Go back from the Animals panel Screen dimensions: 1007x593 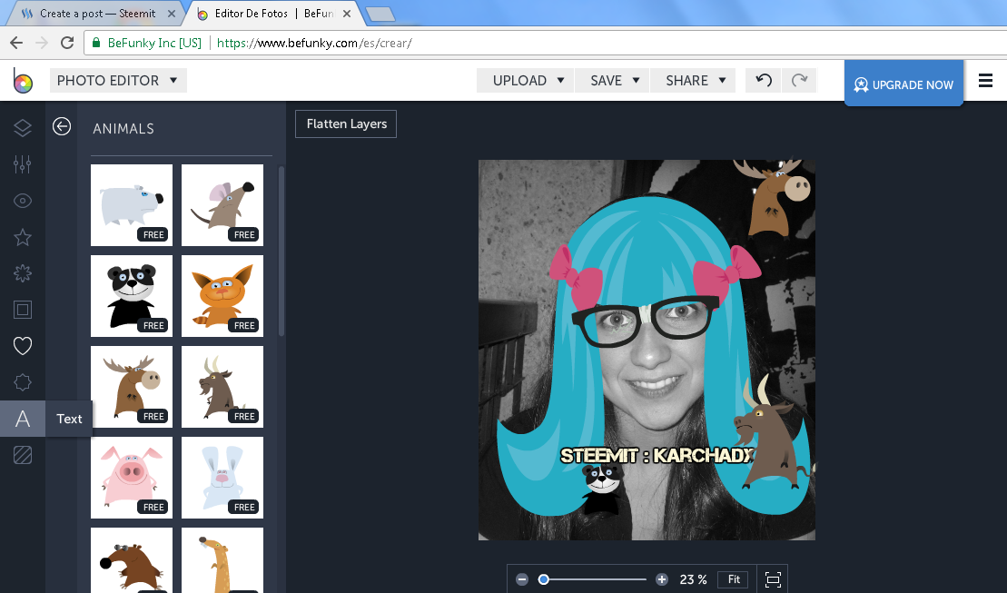pyautogui.click(x=62, y=126)
